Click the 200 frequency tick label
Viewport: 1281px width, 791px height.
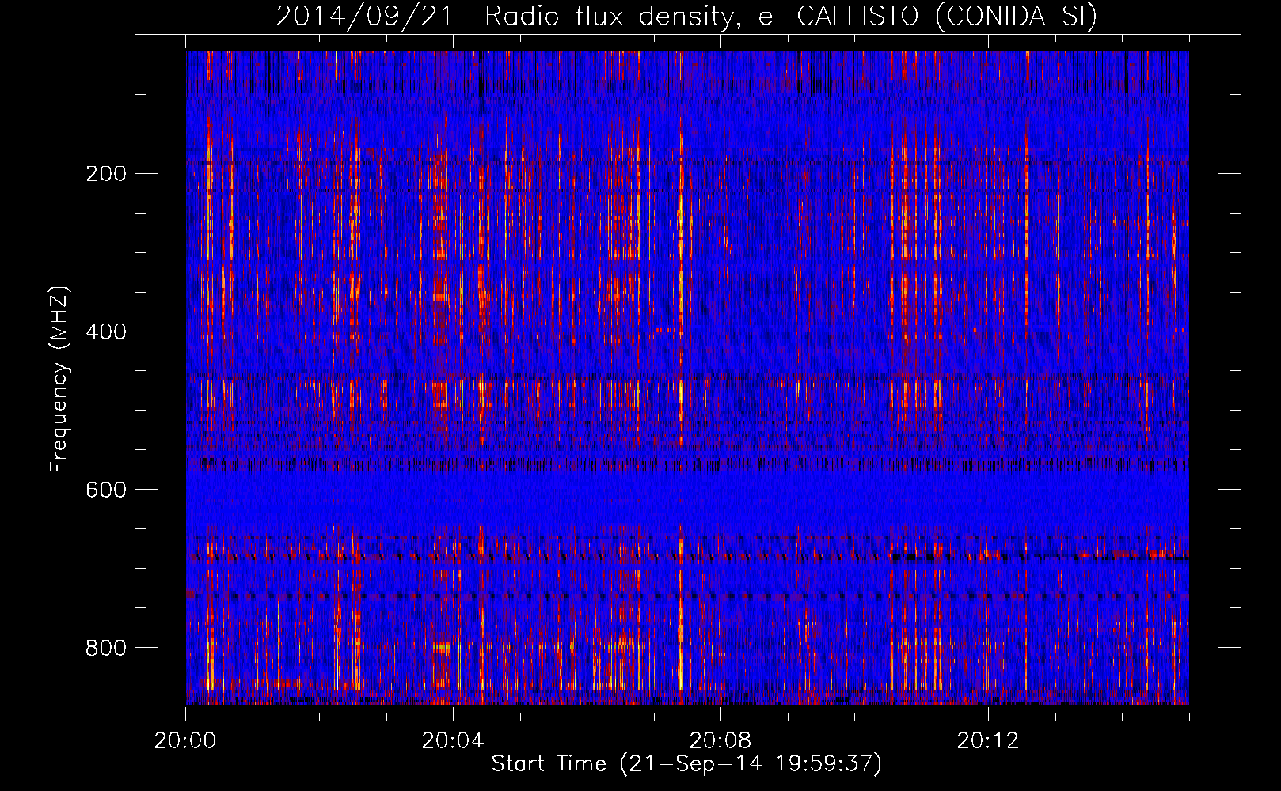106,174
